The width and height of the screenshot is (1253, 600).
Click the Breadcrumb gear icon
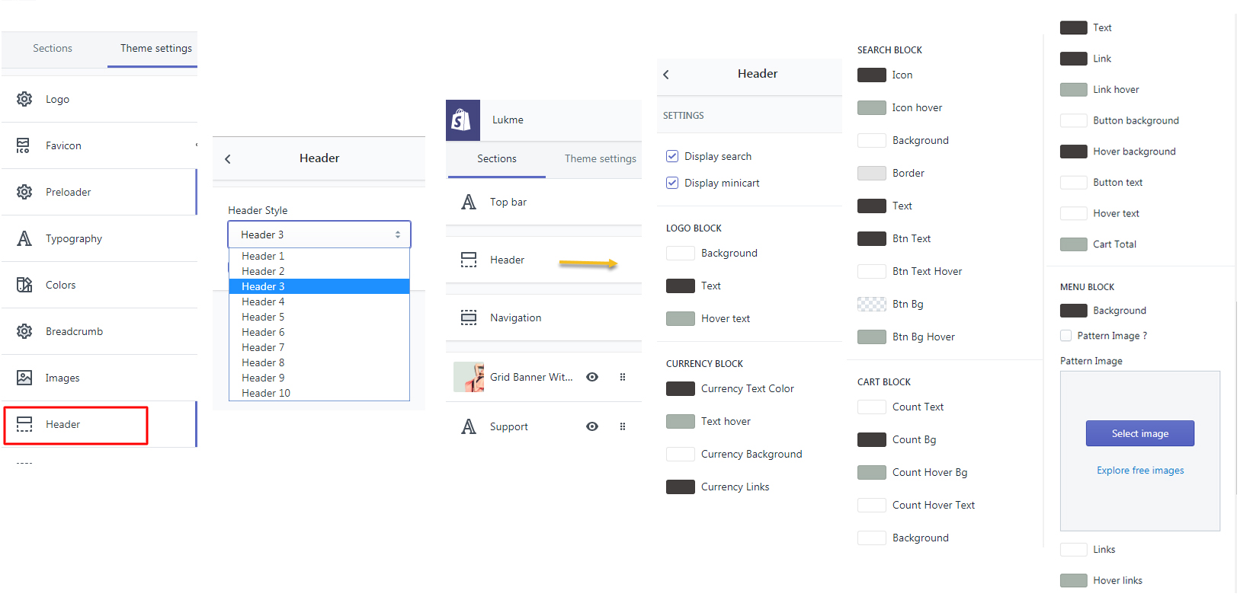tap(24, 331)
